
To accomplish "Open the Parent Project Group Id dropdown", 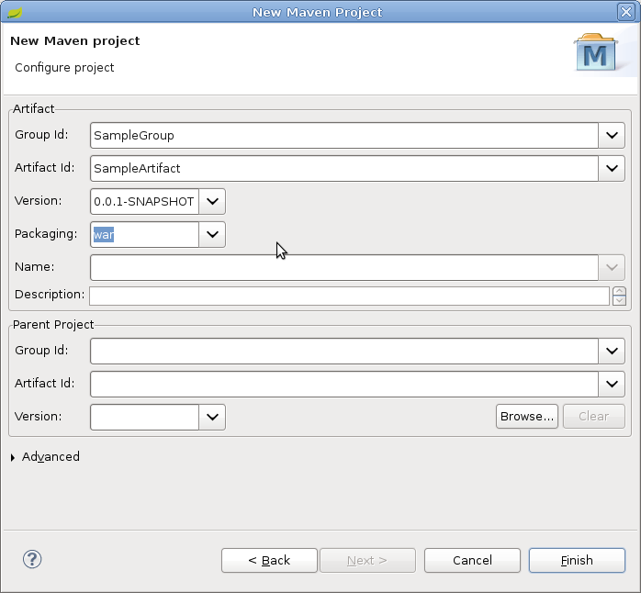I will tap(612, 351).
